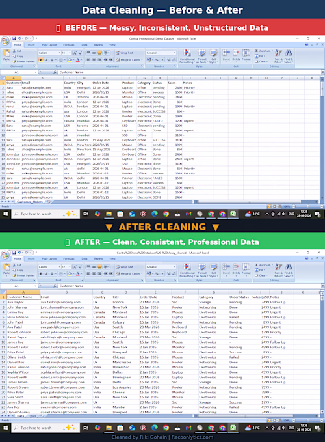Viewport: 325px width, 442px height.
Task: Open Review tab in AFTER window ribbon
Action: pos(98,259)
